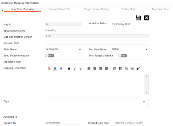Viewport: 173px width, 126px height.
Task: Align description text left
Action: click(x=89, y=69)
